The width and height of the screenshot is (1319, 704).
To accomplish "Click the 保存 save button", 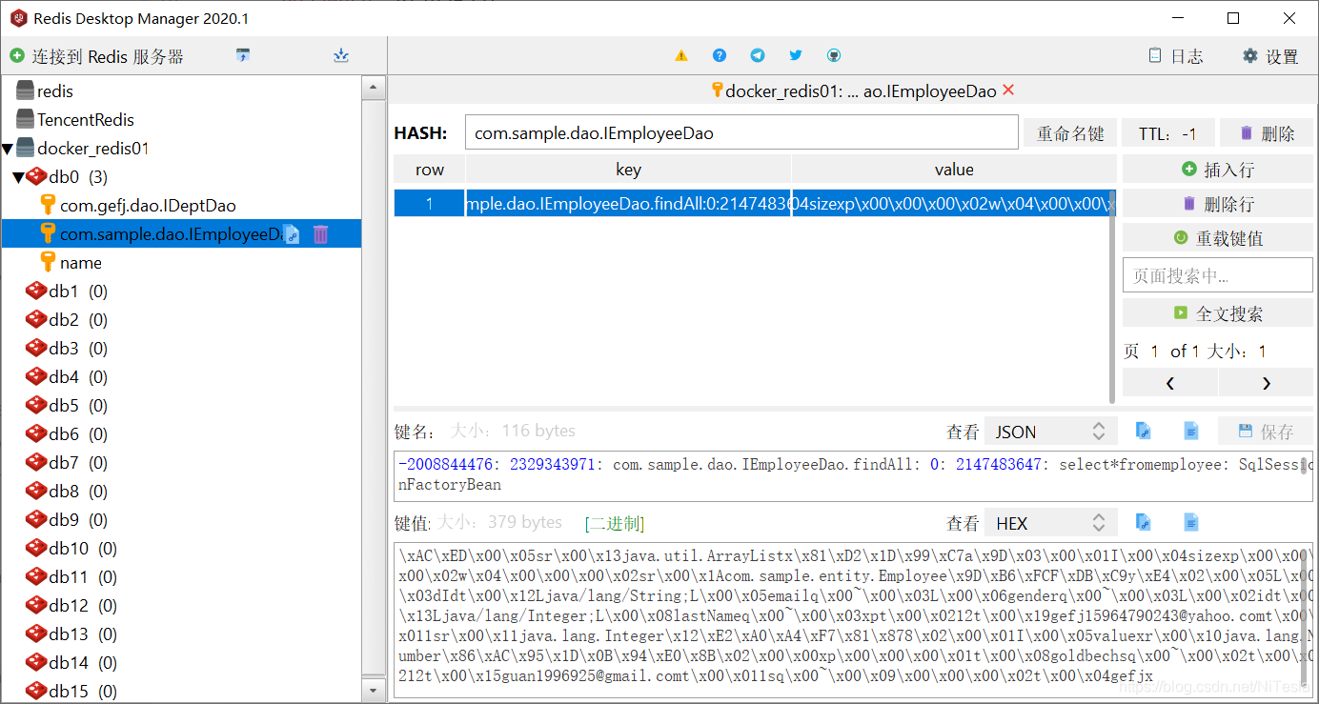I will coord(1266,432).
